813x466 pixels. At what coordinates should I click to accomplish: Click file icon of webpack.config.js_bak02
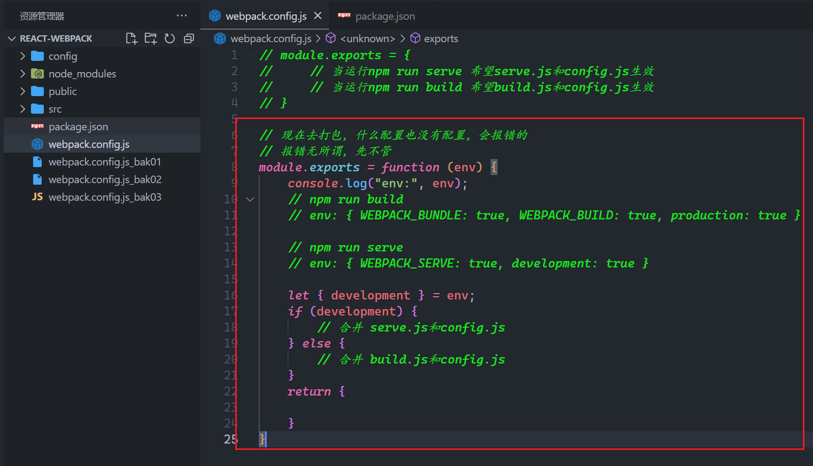tap(37, 179)
